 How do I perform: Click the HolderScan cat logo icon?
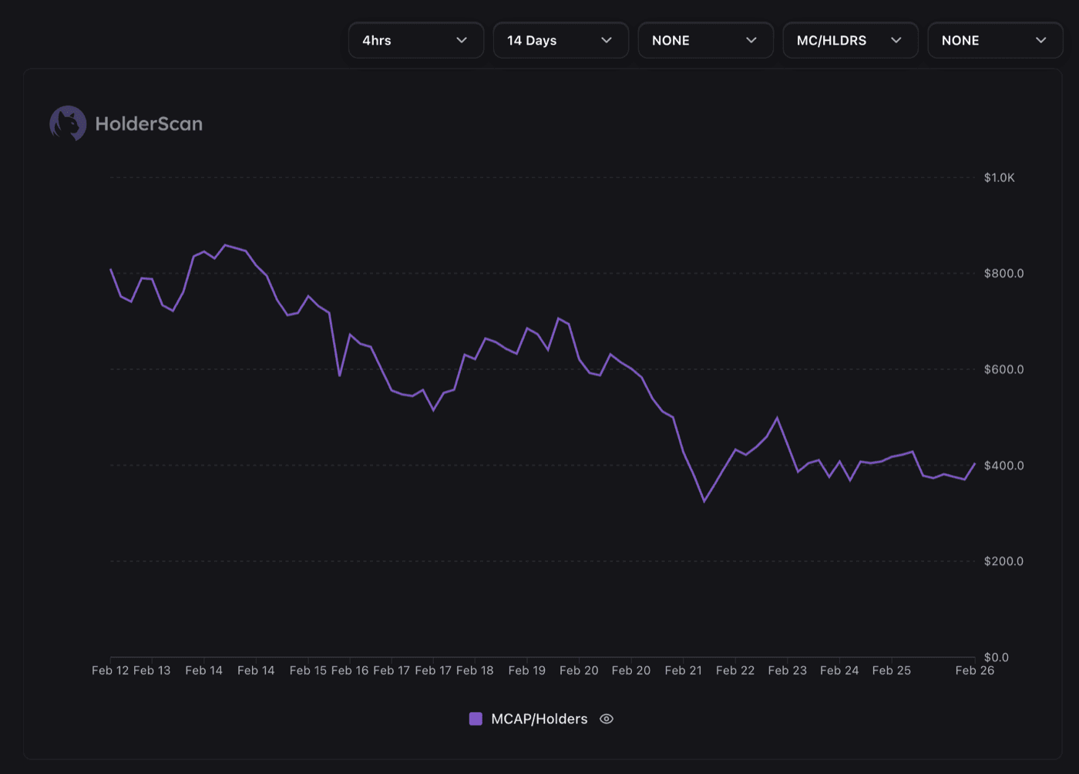click(67, 123)
